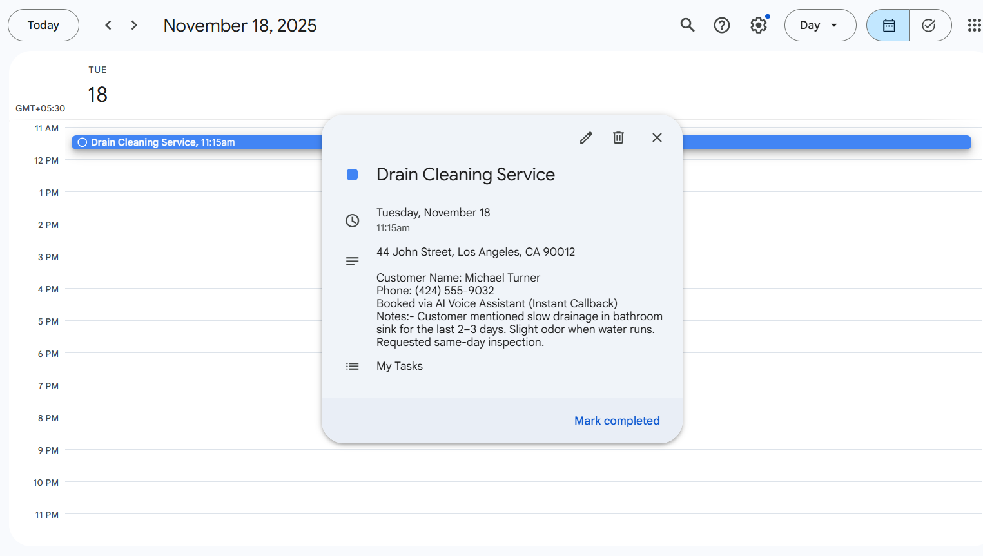Switch to the Tasks view toggle
This screenshot has width=983, height=556.
929,25
